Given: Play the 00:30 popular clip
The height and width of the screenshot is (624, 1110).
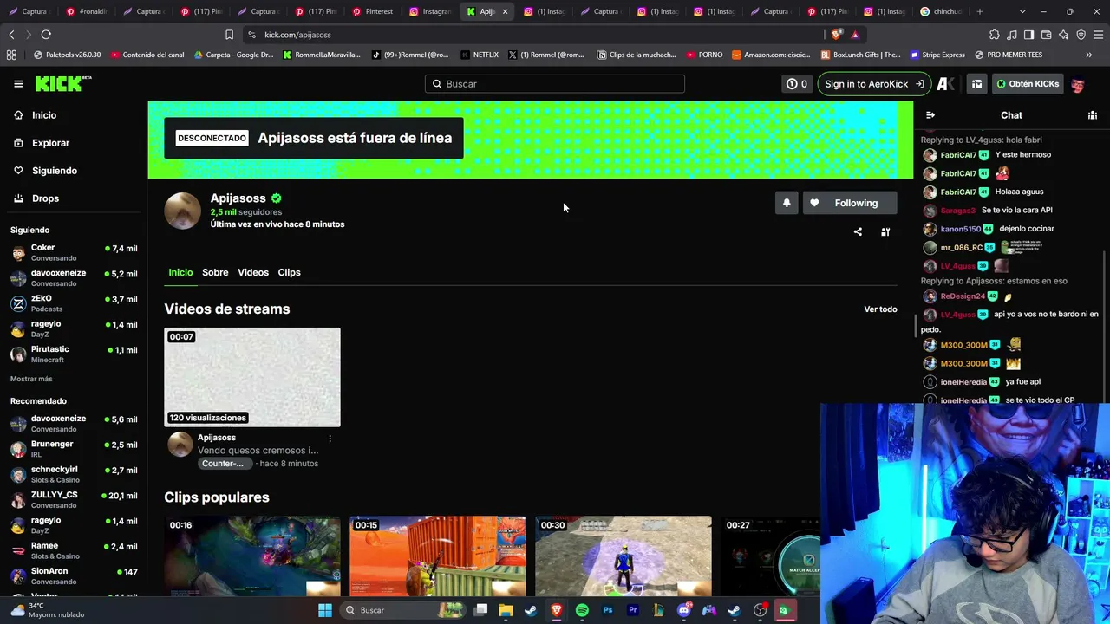Looking at the screenshot, I should tap(624, 556).
